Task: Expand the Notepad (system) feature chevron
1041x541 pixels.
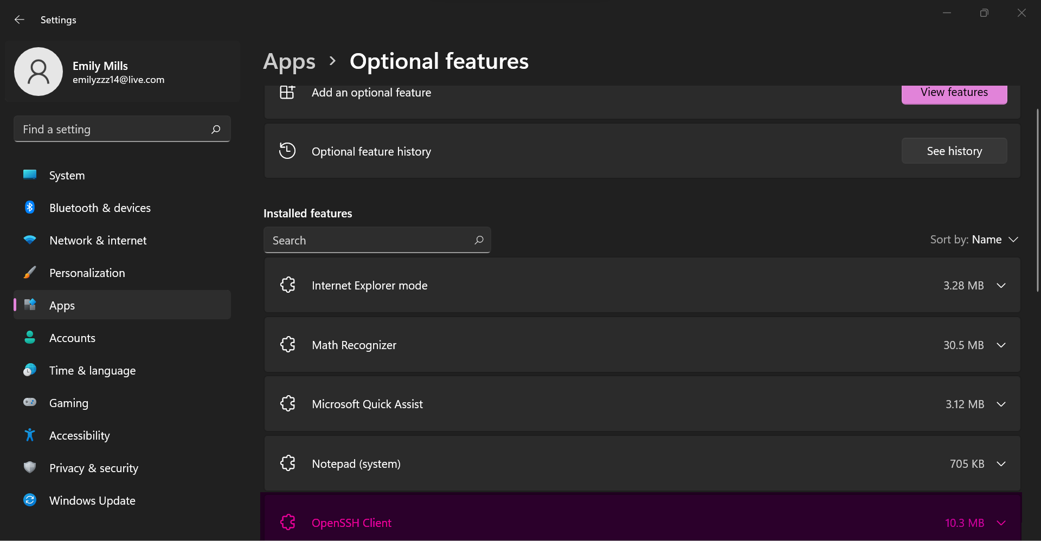Action: [x=1001, y=464]
